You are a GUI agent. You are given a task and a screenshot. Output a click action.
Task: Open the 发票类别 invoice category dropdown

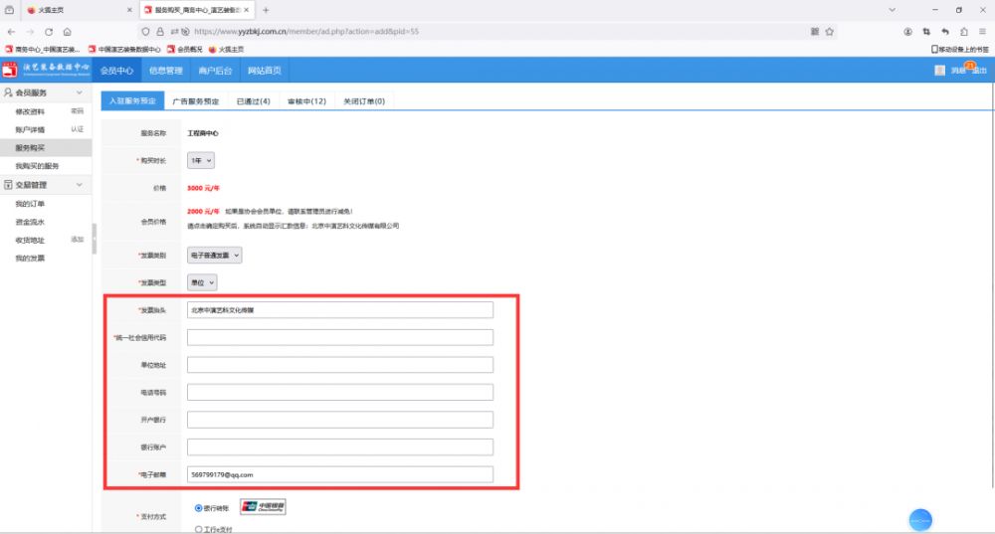[x=215, y=256]
